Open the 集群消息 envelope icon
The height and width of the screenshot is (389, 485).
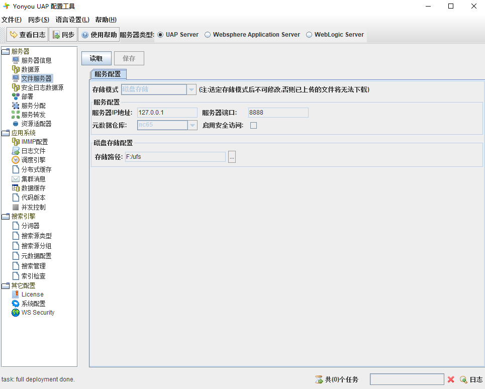[x=16, y=179]
